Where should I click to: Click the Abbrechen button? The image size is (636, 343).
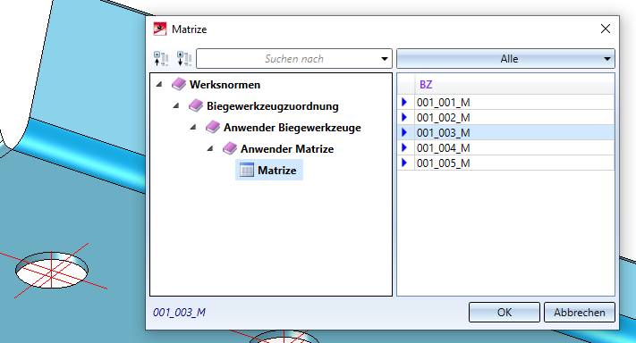pos(580,313)
